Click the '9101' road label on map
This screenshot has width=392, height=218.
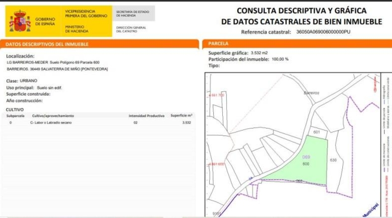point(217,214)
